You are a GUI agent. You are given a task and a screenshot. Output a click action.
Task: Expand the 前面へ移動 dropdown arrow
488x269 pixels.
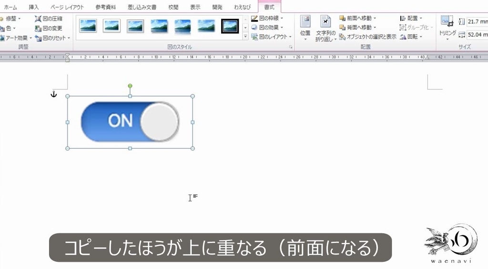pyautogui.click(x=375, y=19)
